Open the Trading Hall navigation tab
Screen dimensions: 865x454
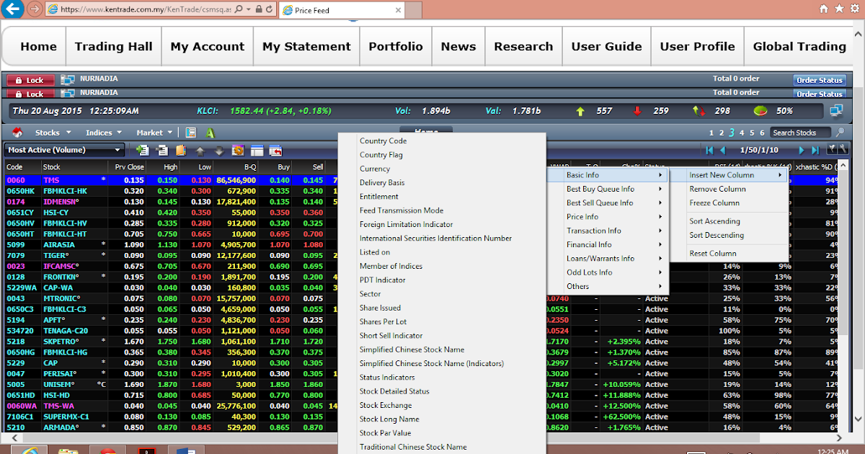[x=113, y=47]
